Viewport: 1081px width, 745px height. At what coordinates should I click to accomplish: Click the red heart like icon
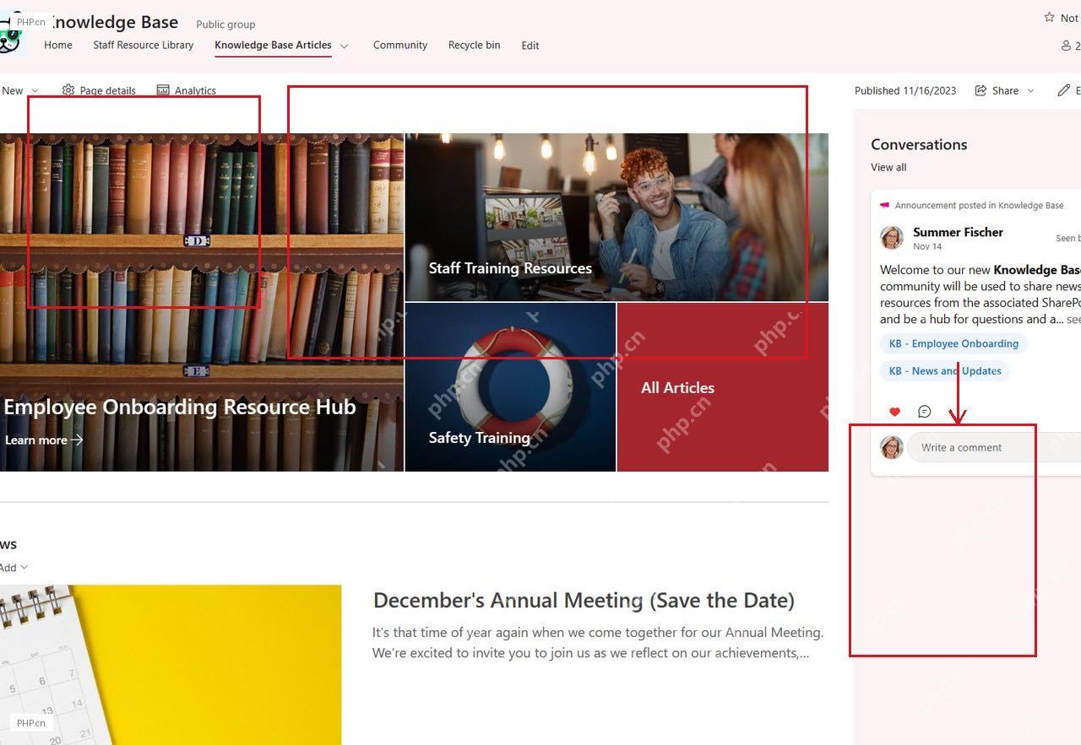pyautogui.click(x=895, y=412)
